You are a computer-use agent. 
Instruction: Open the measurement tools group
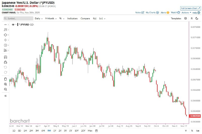point(5,50)
